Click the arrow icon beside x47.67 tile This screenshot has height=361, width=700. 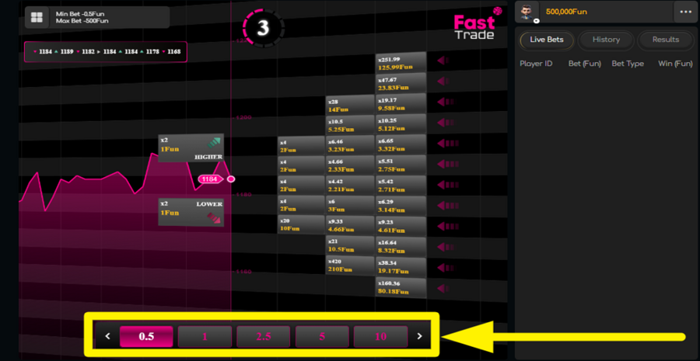(444, 81)
